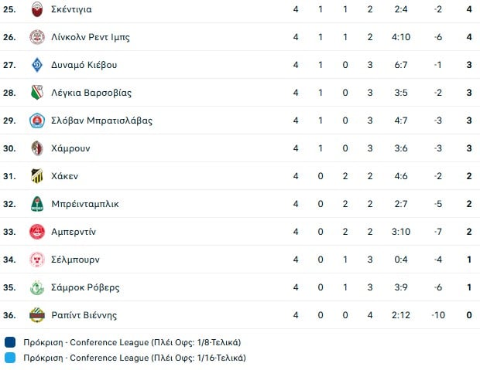This screenshot has height=370, width=480.
Task: Click the Χάκεν yellow-black crest
Action: (x=37, y=176)
